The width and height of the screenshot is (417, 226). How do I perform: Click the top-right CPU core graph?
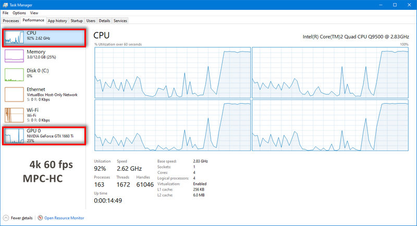(x=330, y=72)
